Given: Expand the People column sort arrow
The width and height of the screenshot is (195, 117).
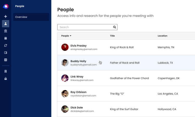Looking at the screenshot, I should point(70,36).
